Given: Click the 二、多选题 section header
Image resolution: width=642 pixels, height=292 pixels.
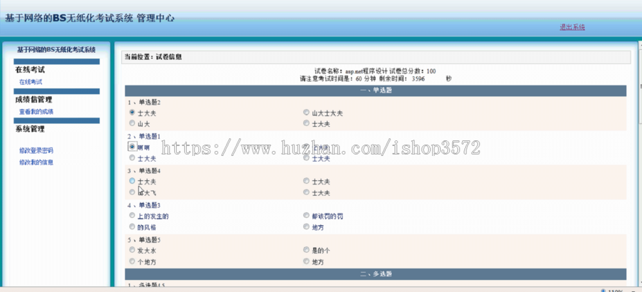Looking at the screenshot, I should pyautogui.click(x=375, y=273).
